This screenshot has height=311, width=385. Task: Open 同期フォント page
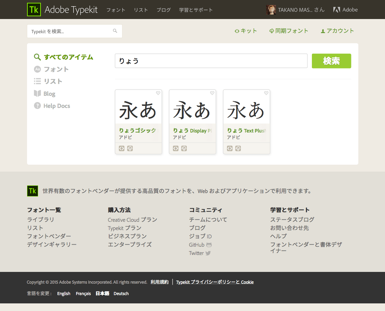289,31
